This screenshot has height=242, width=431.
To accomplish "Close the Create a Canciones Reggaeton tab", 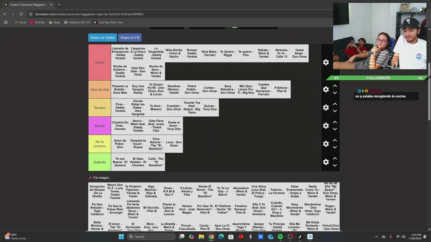I will click(x=51, y=5).
